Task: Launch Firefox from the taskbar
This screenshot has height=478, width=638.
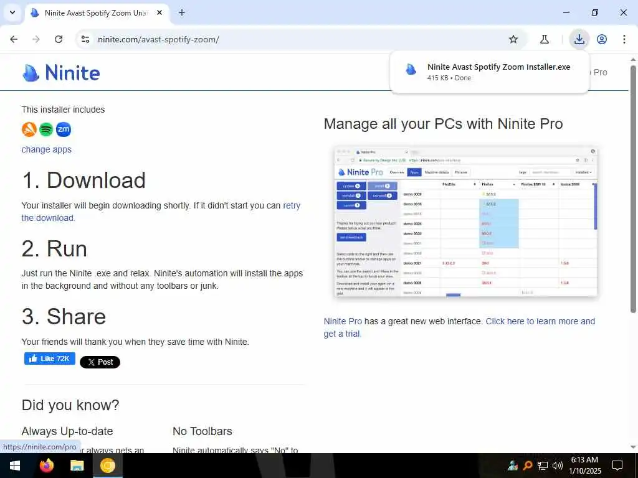Action: point(46,466)
